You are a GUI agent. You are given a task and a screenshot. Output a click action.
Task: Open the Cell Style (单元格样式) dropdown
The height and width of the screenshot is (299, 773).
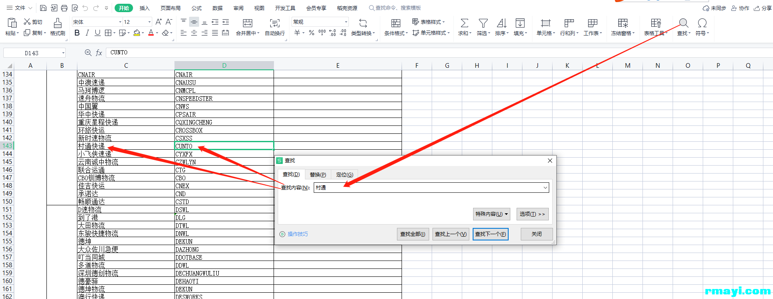431,33
